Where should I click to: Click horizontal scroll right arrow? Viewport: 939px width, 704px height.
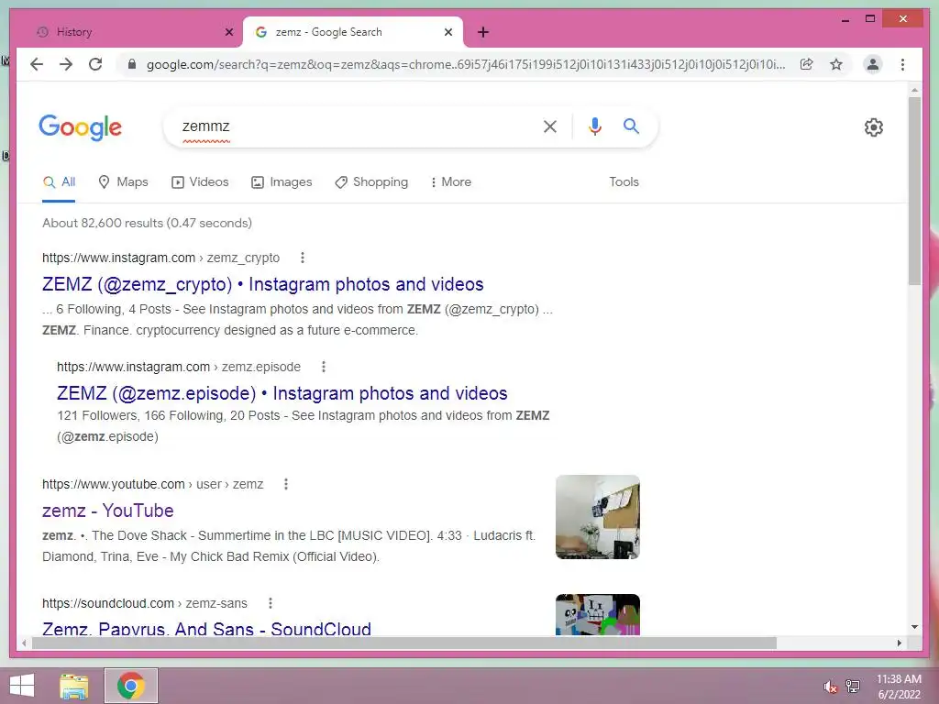pos(899,643)
